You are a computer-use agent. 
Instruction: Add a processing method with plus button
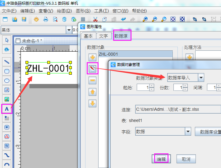[189, 57]
